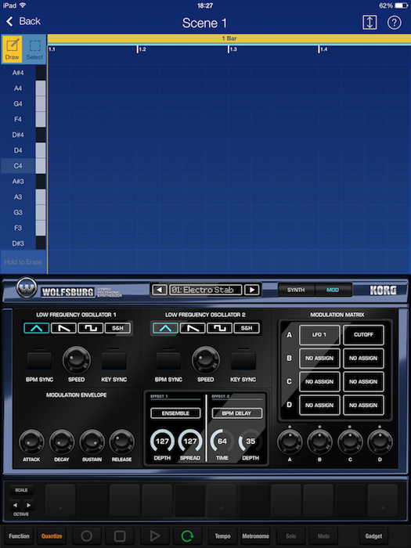
Task: Choose triangle waveform for LFO 1
Action: pos(37,328)
